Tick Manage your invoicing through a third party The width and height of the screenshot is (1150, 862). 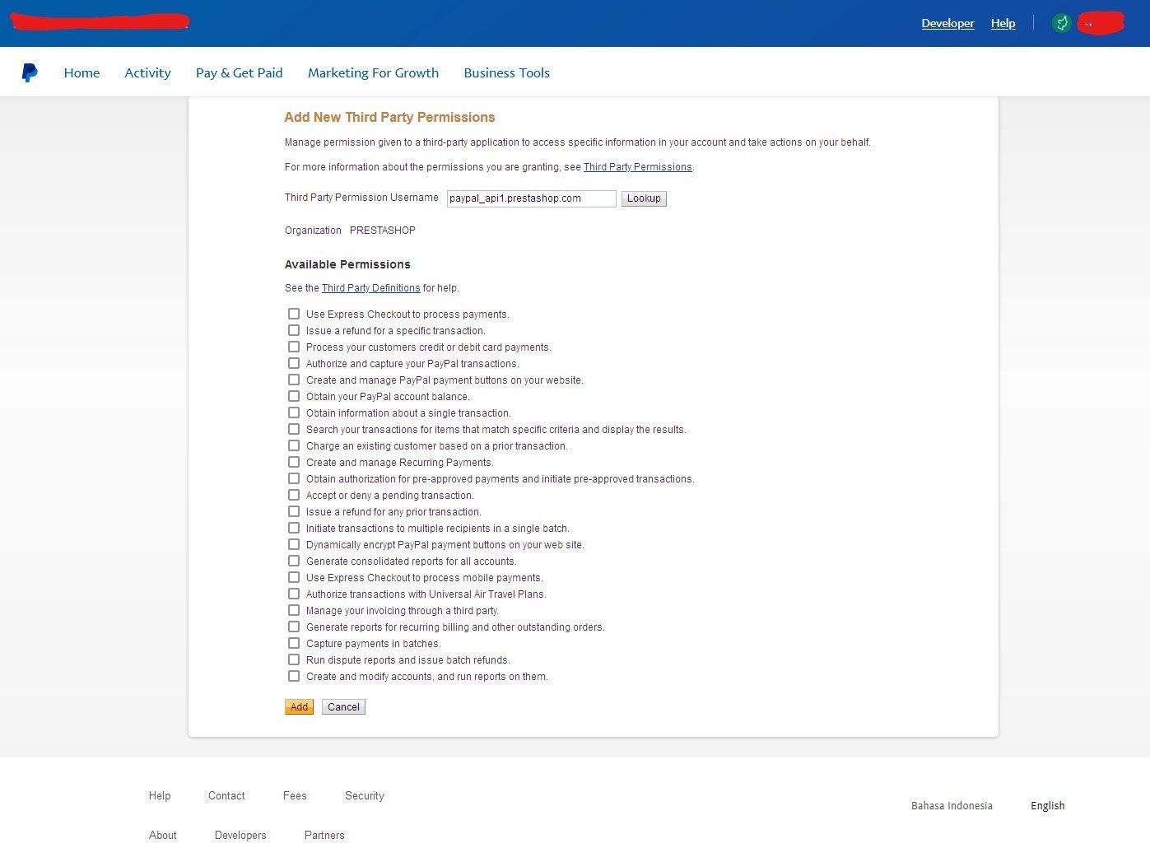pos(294,610)
